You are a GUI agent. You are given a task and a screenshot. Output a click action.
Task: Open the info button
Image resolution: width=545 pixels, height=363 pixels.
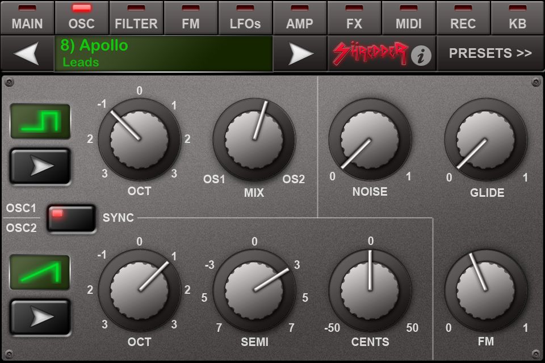[421, 56]
